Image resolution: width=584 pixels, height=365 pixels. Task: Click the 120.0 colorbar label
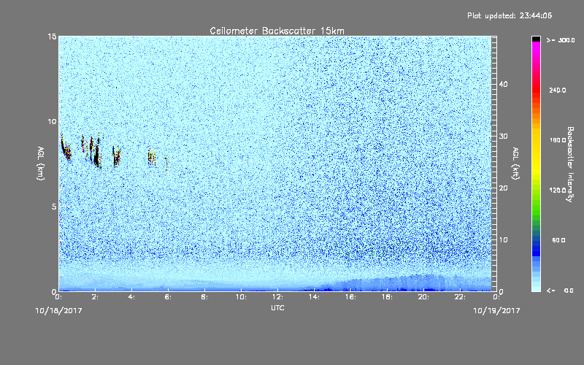coord(558,191)
